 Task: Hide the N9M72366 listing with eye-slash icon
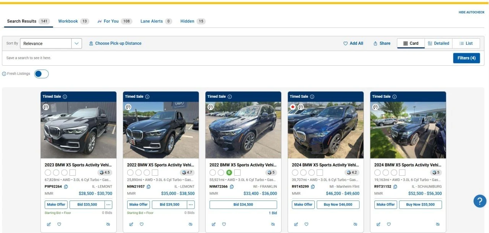click(x=273, y=224)
